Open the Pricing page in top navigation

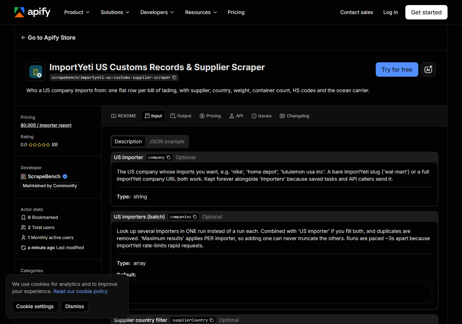[x=236, y=12]
